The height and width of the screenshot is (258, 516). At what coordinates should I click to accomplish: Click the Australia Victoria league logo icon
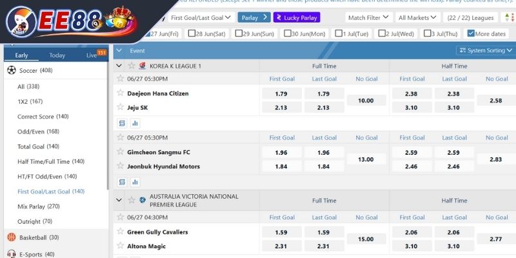coord(143,200)
